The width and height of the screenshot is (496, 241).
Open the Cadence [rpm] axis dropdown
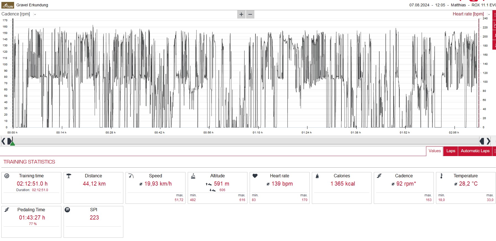35,14
